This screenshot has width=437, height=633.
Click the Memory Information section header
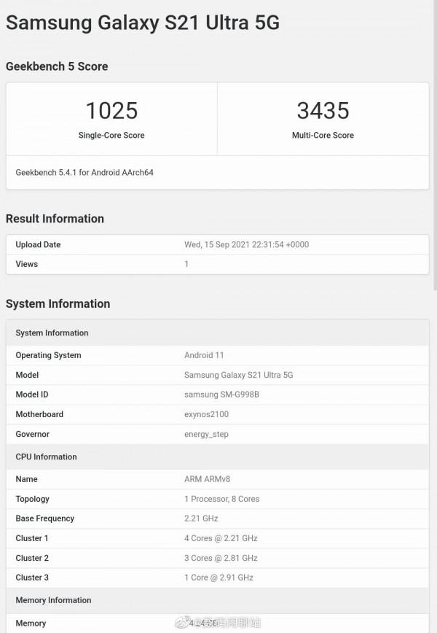tap(217, 600)
